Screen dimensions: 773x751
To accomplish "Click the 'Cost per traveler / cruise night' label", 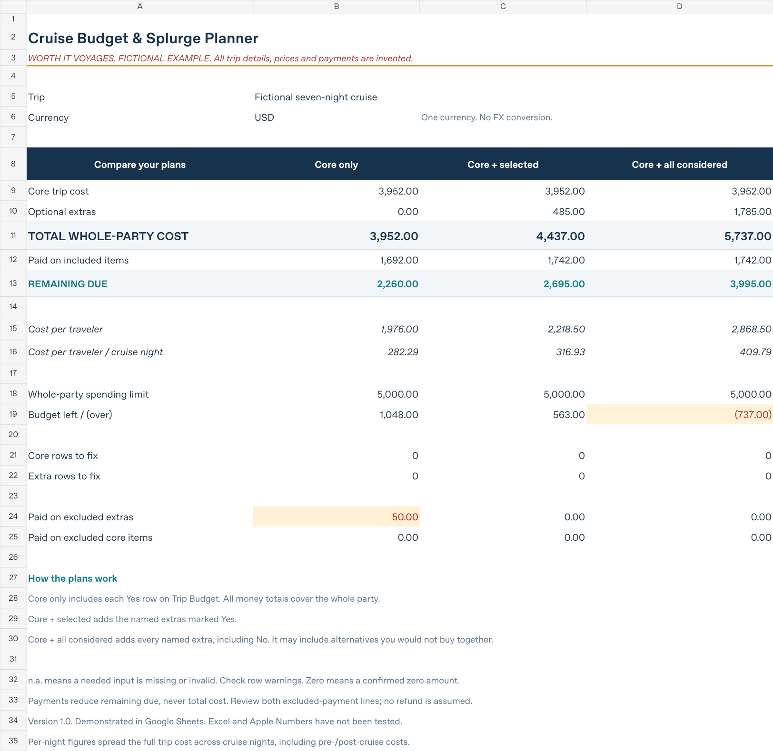I will pos(96,352).
